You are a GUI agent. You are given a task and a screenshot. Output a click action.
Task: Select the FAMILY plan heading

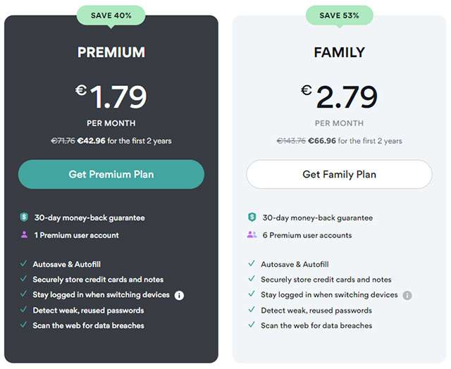click(339, 53)
